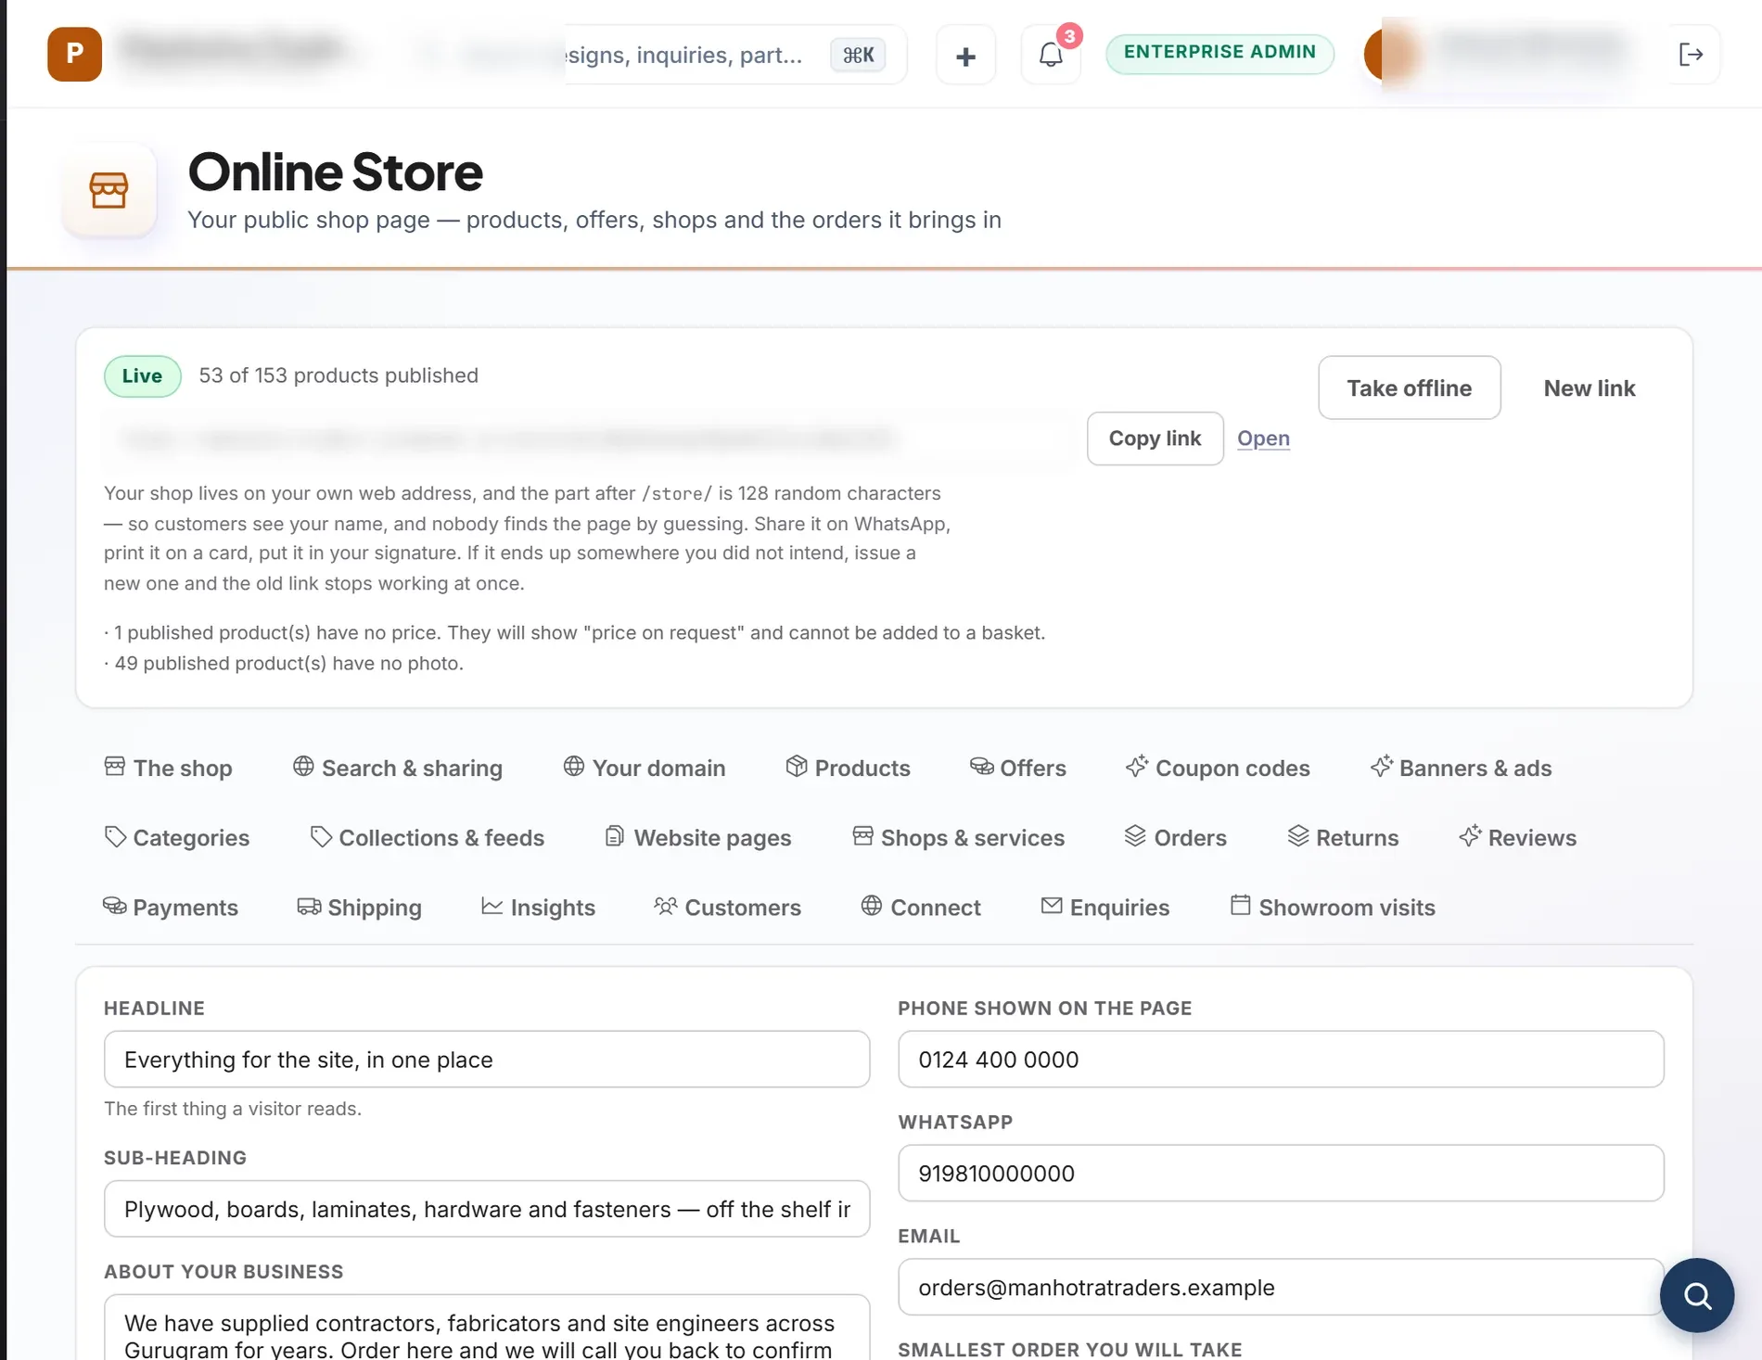Open the Returns tab

click(x=1343, y=837)
